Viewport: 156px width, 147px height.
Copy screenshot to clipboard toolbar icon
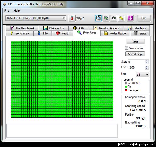click(106, 18)
